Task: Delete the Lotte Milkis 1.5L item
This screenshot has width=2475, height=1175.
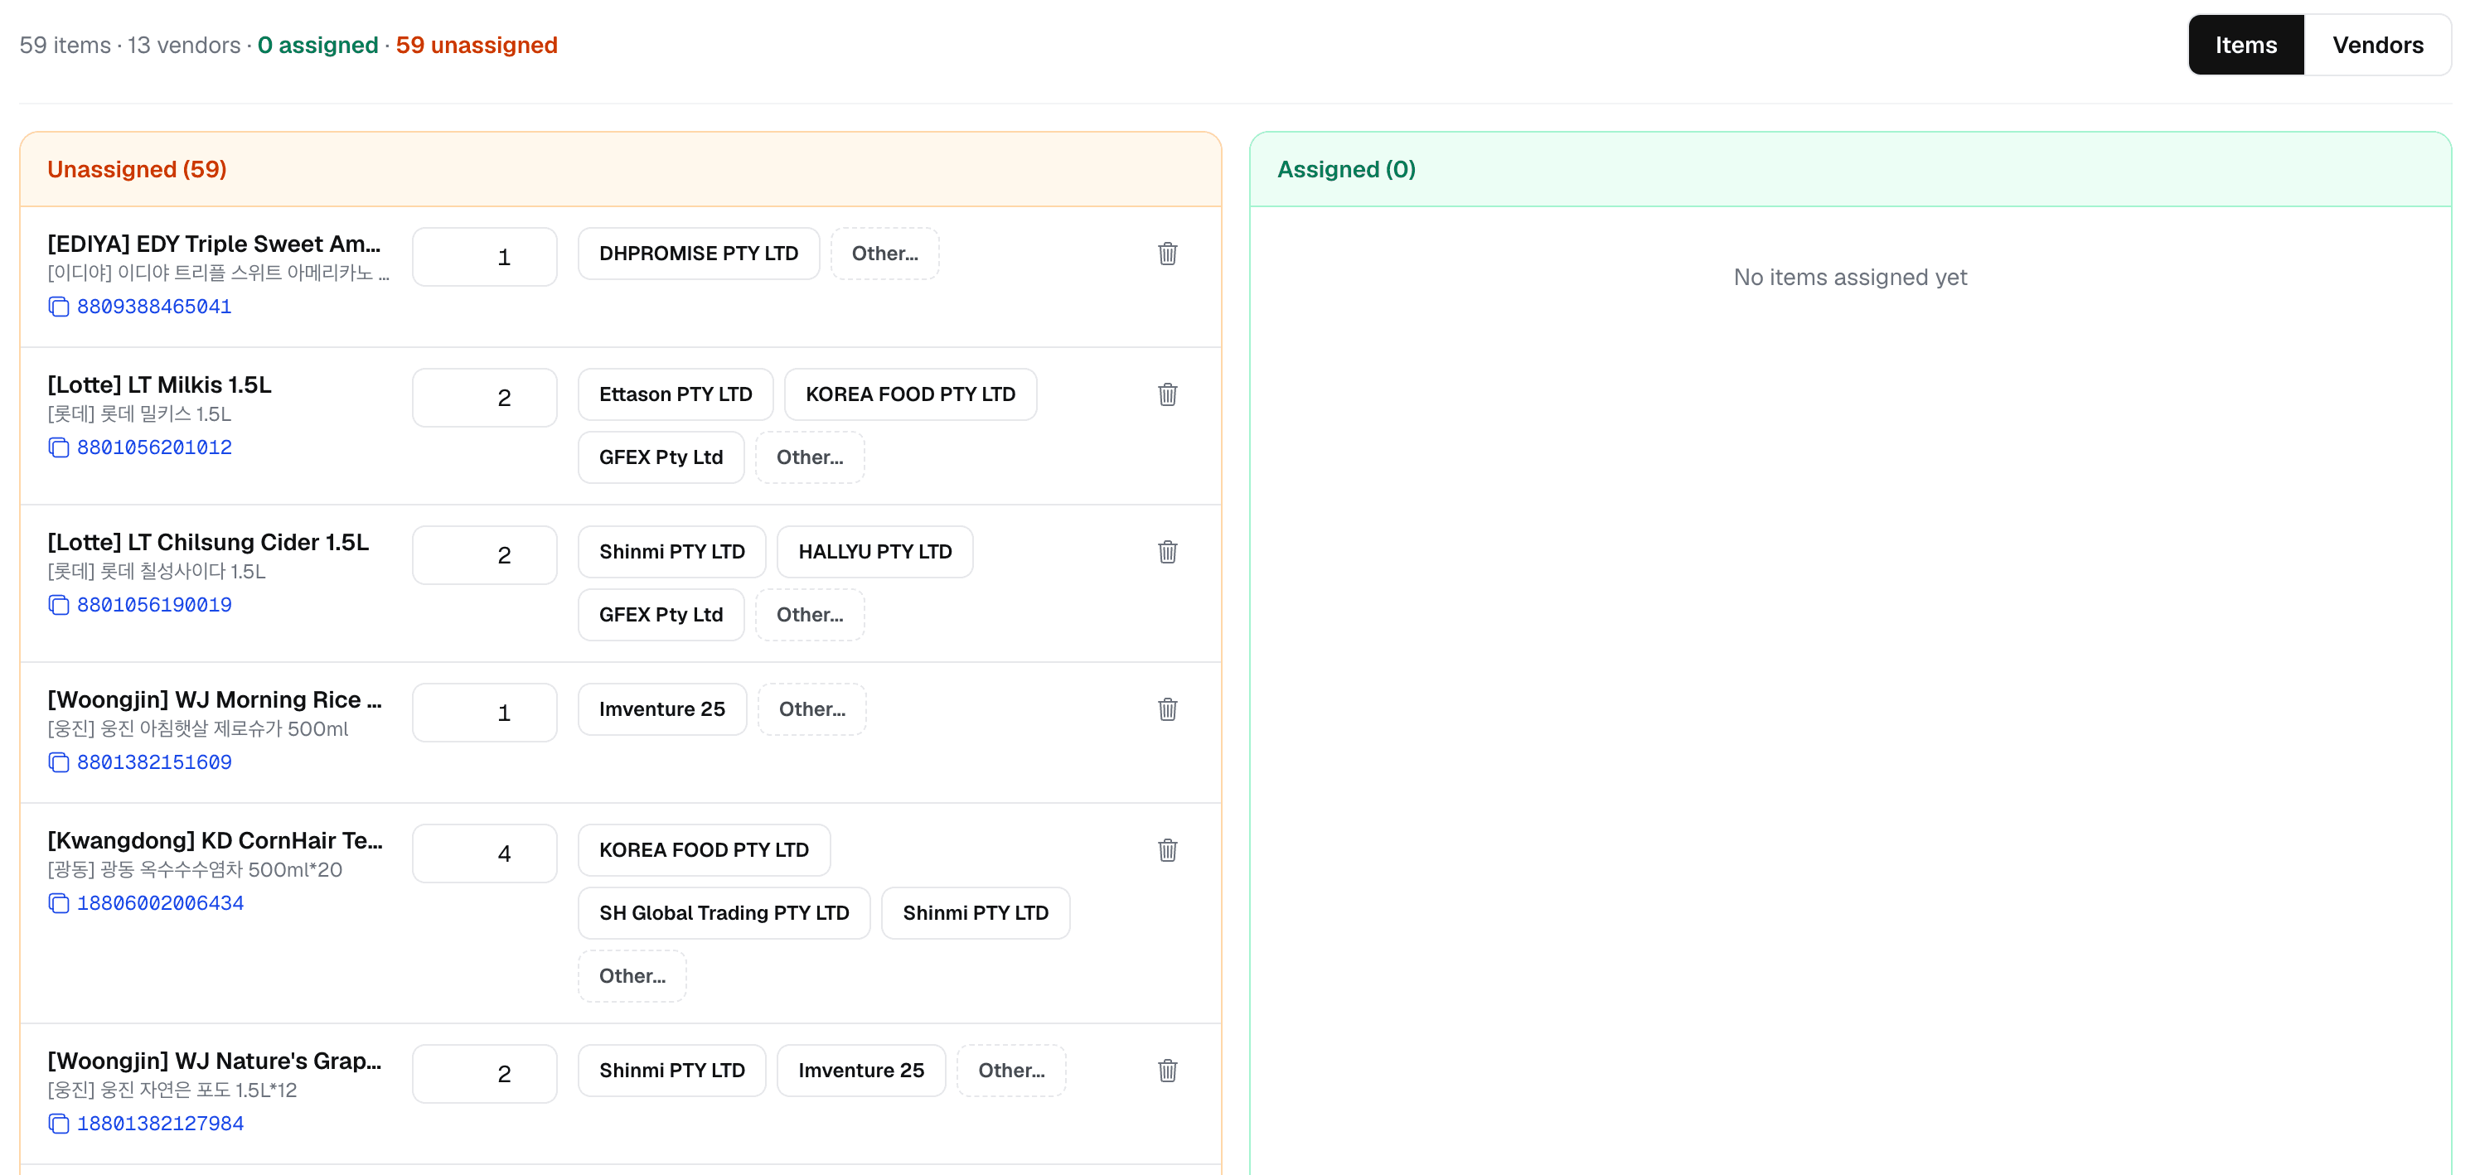Action: click(x=1167, y=395)
